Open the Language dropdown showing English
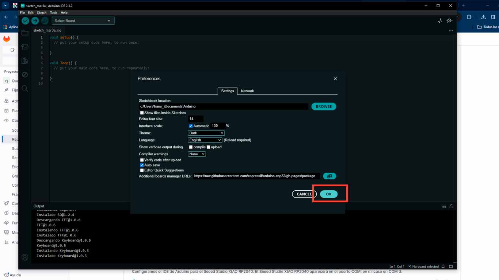 click(205, 140)
